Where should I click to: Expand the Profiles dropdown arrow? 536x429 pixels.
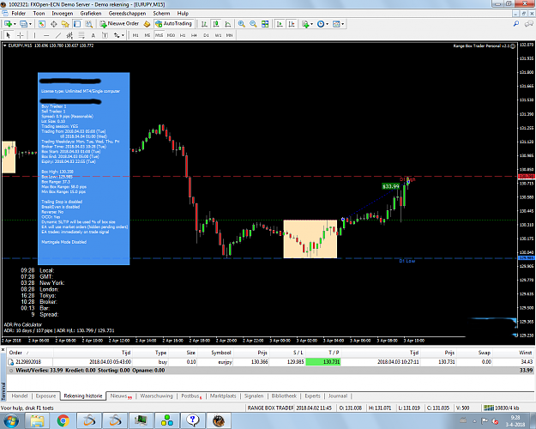30,24
